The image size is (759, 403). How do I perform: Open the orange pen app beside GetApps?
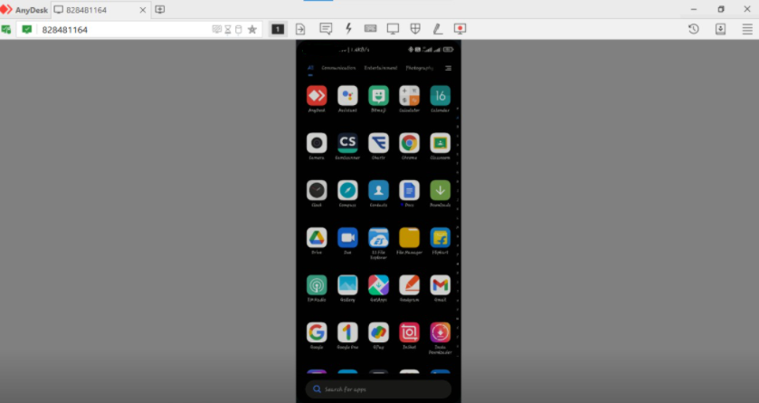point(409,285)
